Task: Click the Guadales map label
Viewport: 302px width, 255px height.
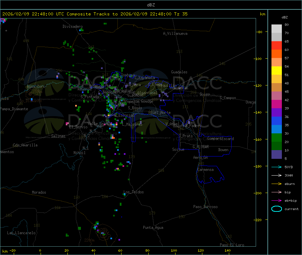Action: coord(179,72)
